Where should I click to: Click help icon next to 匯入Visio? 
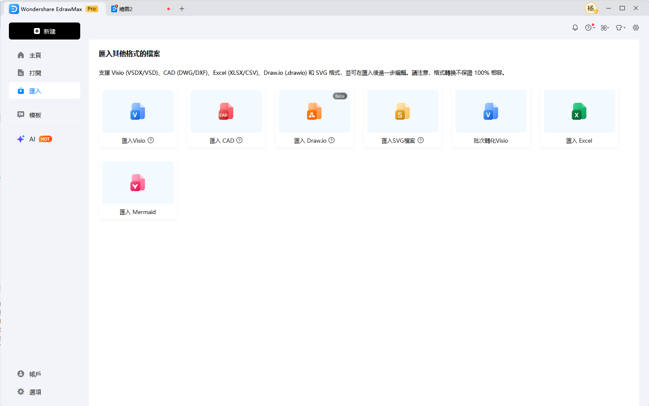pyautogui.click(x=151, y=141)
